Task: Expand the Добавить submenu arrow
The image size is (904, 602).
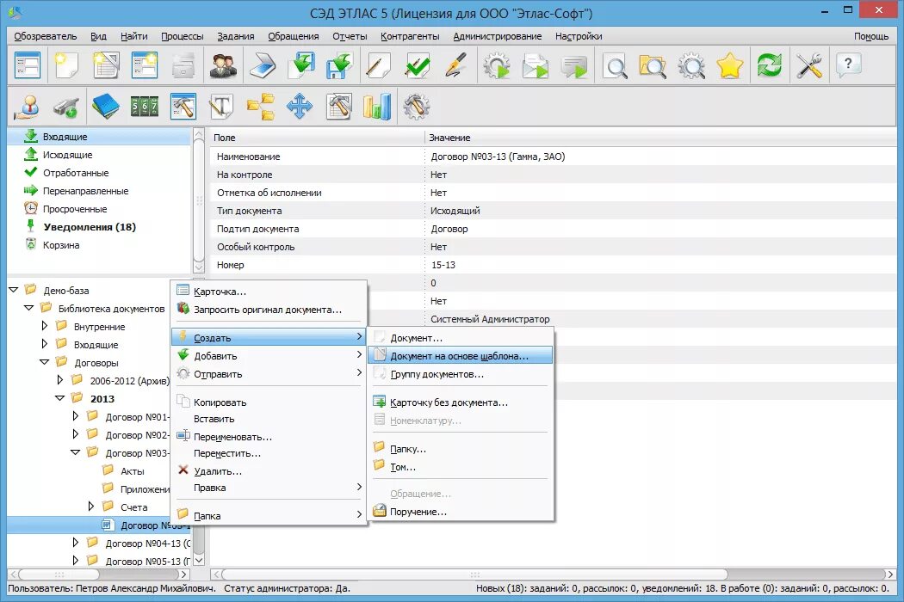Action: (359, 355)
